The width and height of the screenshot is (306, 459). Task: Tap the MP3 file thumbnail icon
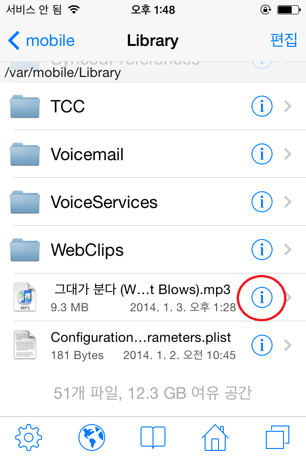25,297
